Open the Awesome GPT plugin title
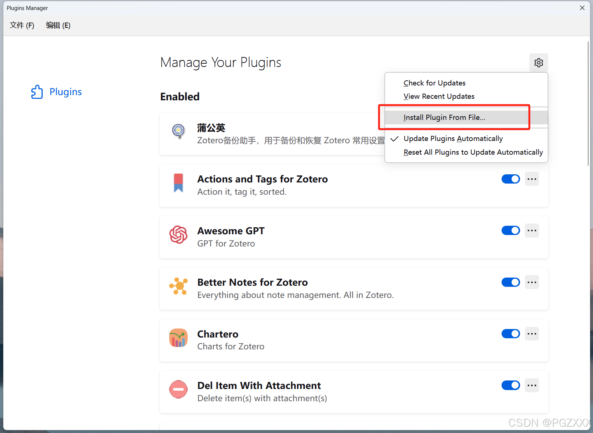This screenshot has width=593, height=433. tap(231, 231)
